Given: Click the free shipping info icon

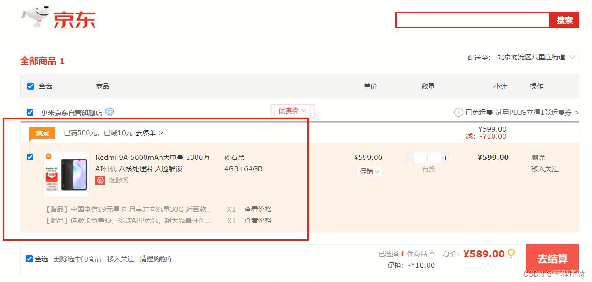Looking at the screenshot, I should [x=458, y=112].
